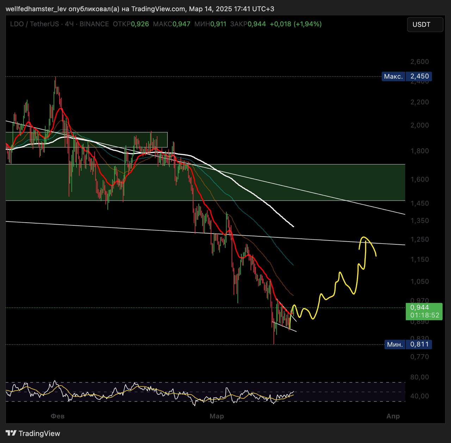Click the 1,800 price axis label
Screen dimensions: 451x443
[420, 151]
